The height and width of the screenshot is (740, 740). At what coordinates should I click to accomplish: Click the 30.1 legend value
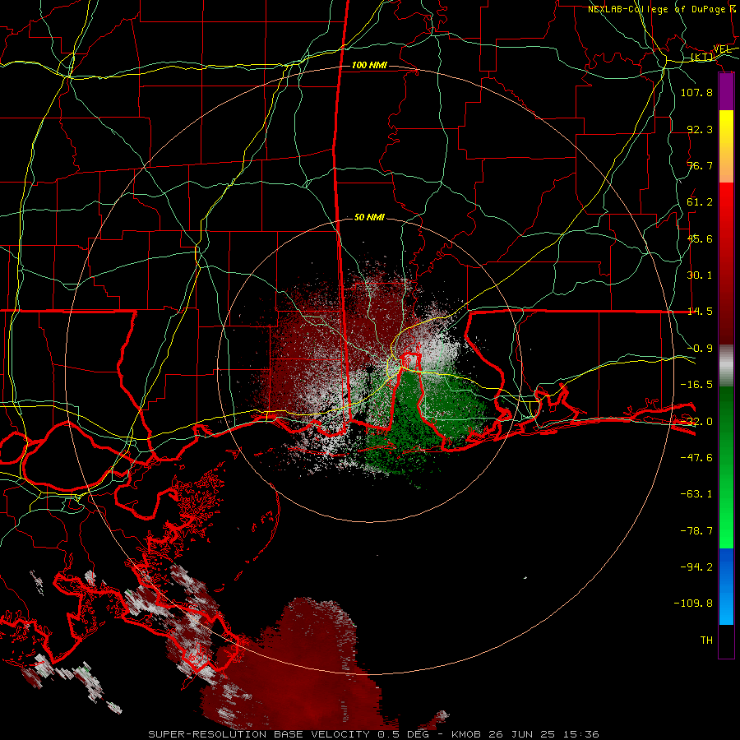tap(700, 275)
